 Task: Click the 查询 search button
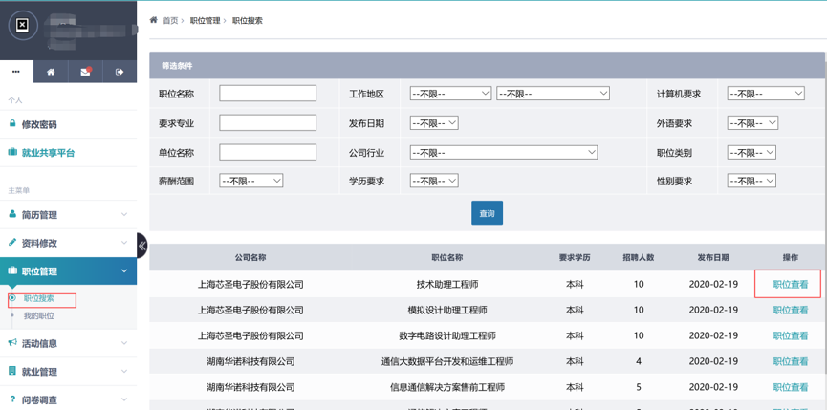(487, 213)
